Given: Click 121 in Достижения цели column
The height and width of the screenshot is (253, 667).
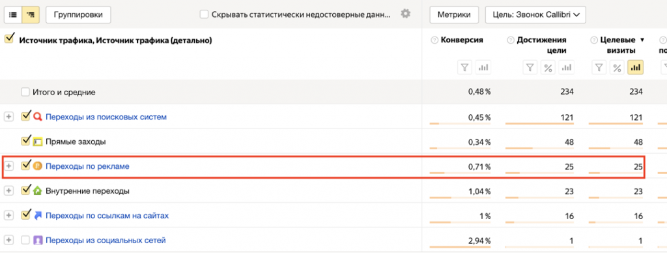Looking at the screenshot, I should click(x=567, y=117).
